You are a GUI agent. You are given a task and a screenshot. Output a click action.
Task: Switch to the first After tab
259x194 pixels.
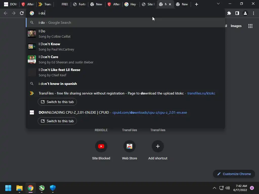pyautogui.click(x=28, y=4)
